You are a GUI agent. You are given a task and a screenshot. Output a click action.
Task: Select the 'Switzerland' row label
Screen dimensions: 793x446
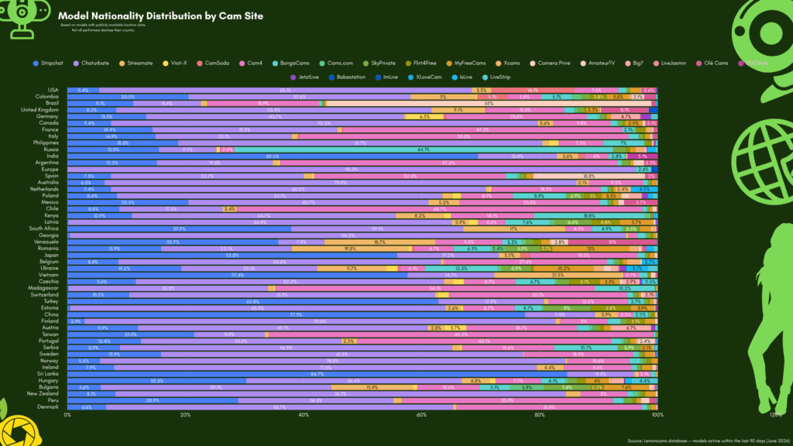(44, 294)
